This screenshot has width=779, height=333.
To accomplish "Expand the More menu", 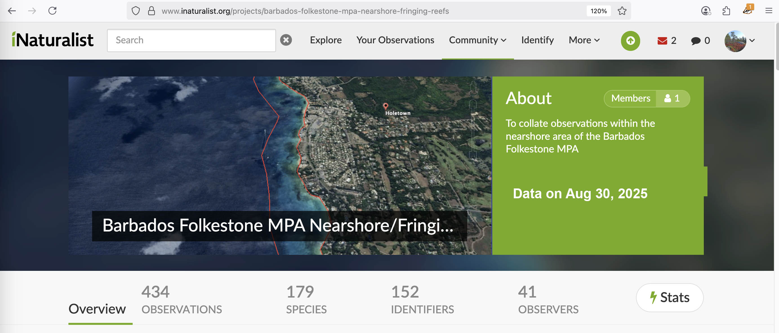I will tap(584, 40).
